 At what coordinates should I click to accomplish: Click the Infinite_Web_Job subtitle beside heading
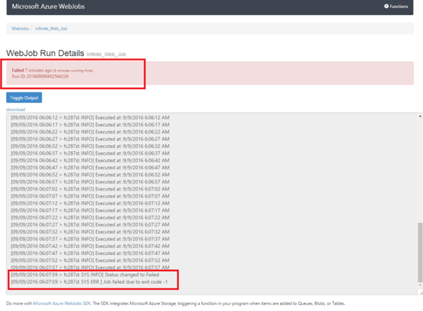click(106, 54)
